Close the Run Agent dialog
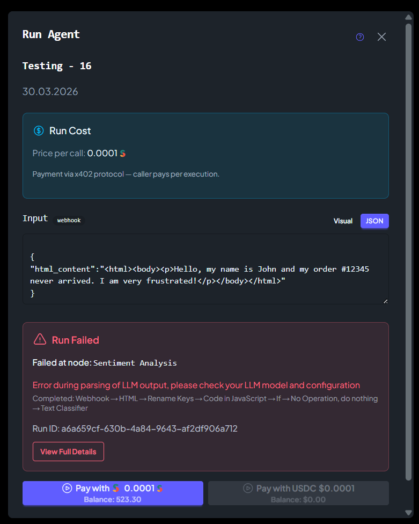 381,37
